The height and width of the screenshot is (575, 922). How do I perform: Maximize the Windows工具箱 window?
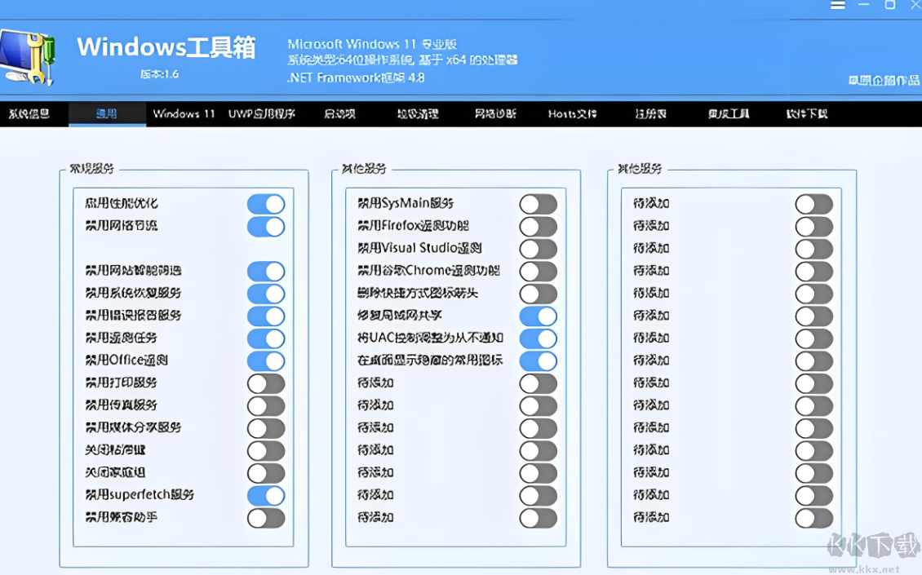(x=890, y=5)
